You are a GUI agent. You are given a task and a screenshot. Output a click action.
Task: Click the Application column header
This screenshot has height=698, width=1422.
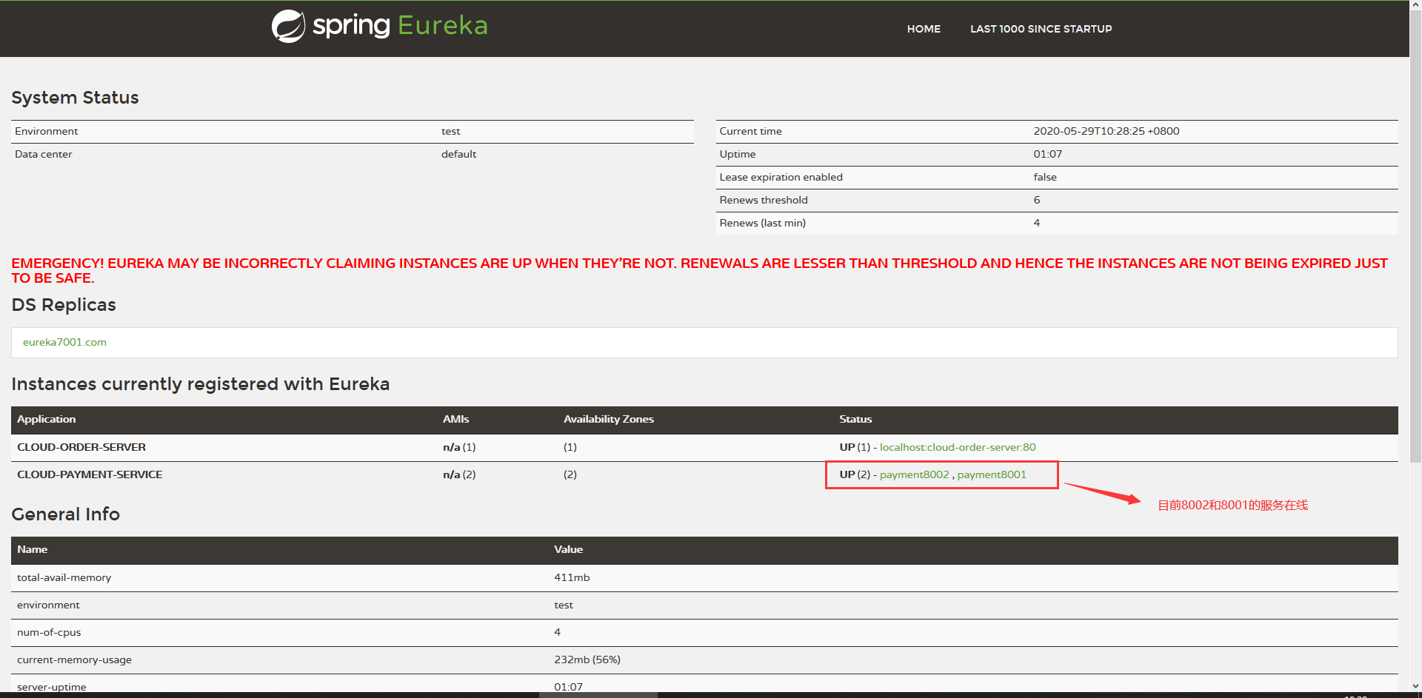point(46,419)
